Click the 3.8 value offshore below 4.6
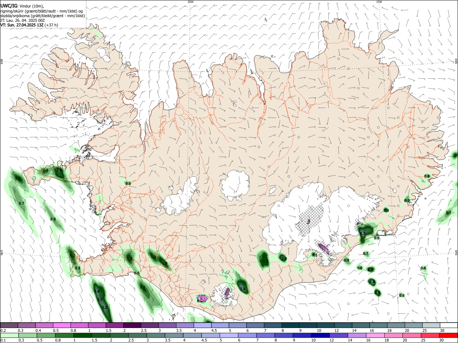 pyautogui.click(x=377, y=293)
